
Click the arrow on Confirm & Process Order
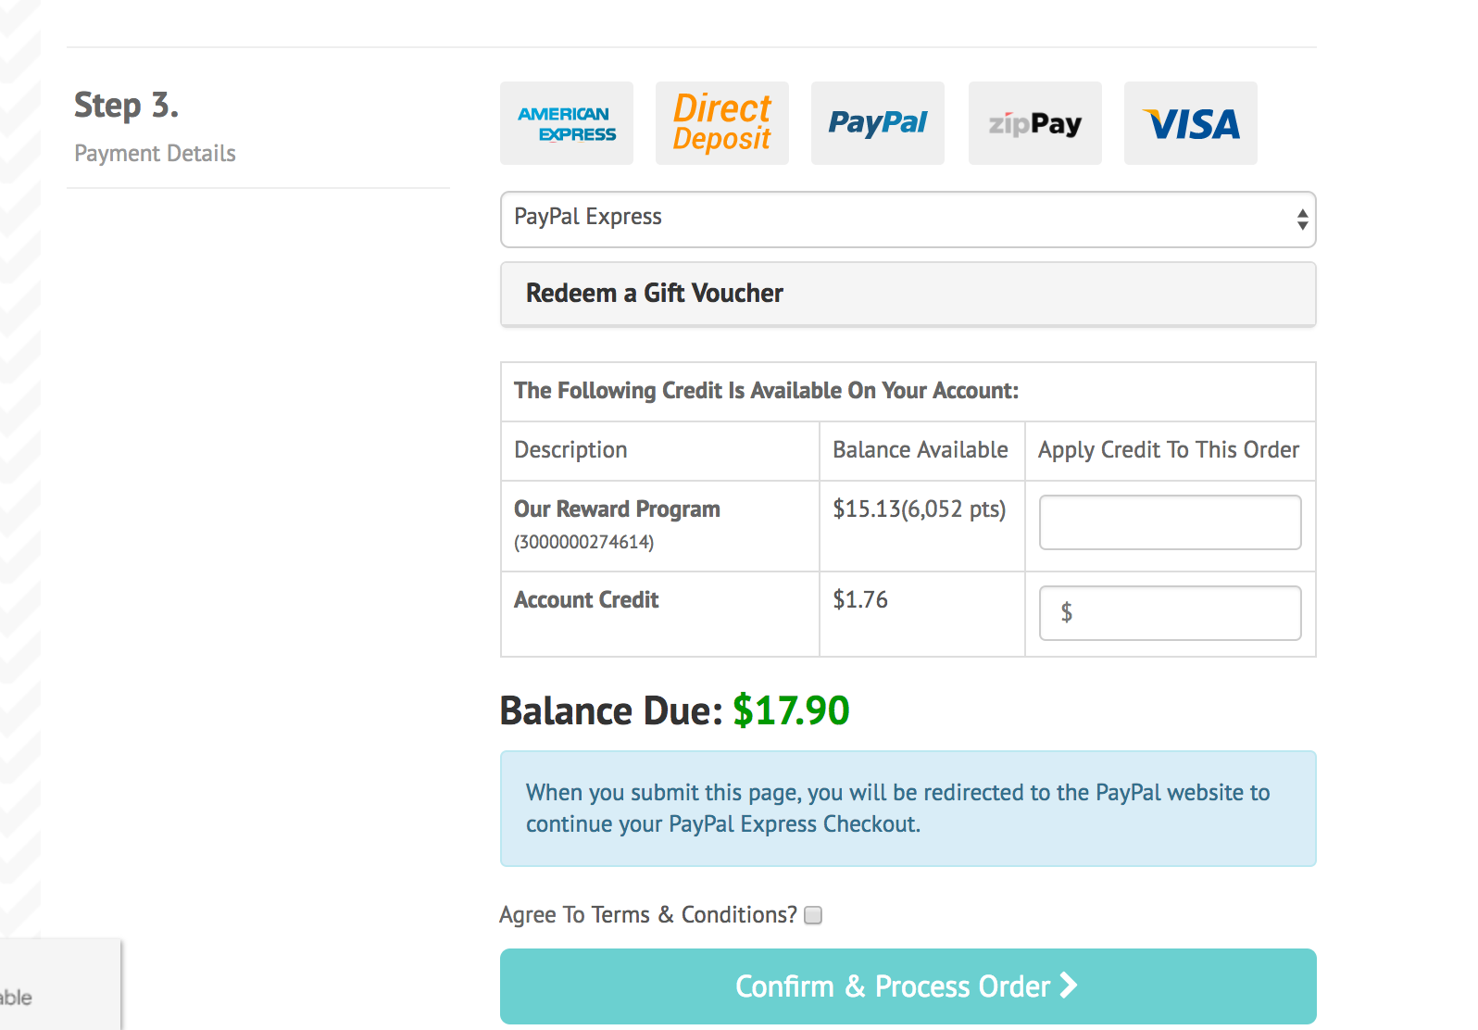[1069, 986]
